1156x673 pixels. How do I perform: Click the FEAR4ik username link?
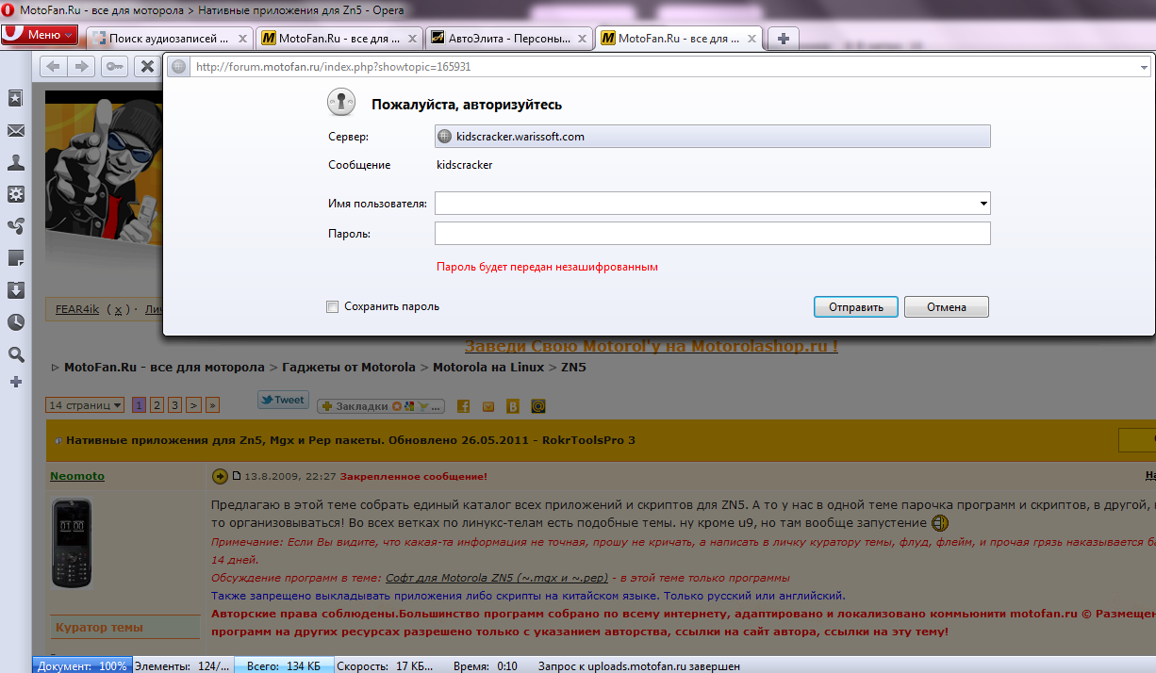(76, 309)
